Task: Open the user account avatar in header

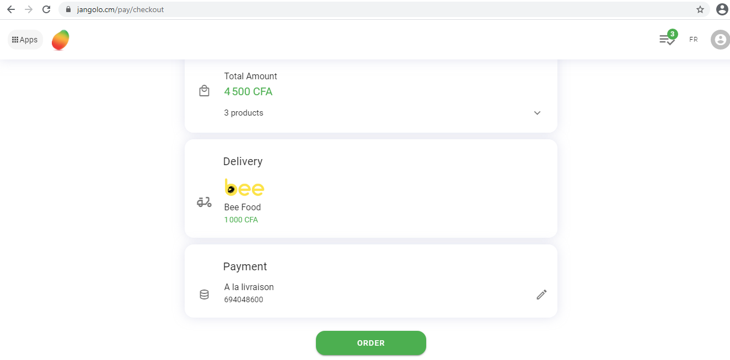Action: [720, 40]
